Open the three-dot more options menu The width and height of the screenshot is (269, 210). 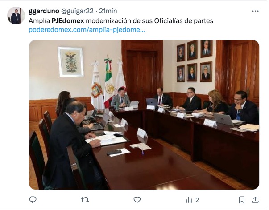click(x=255, y=11)
